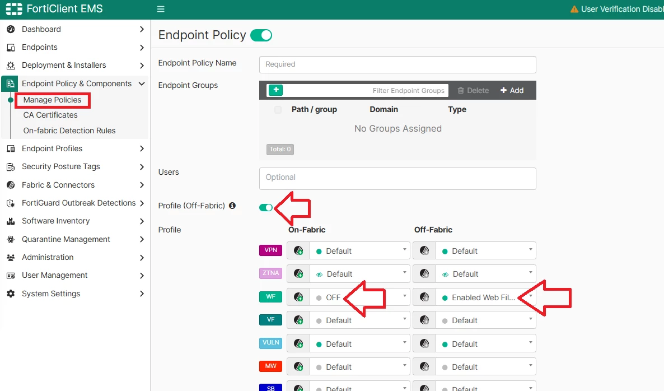Viewport: 664px width, 391px height.
Task: Click the Delete button in Endpoint Groups
Action: click(x=473, y=90)
